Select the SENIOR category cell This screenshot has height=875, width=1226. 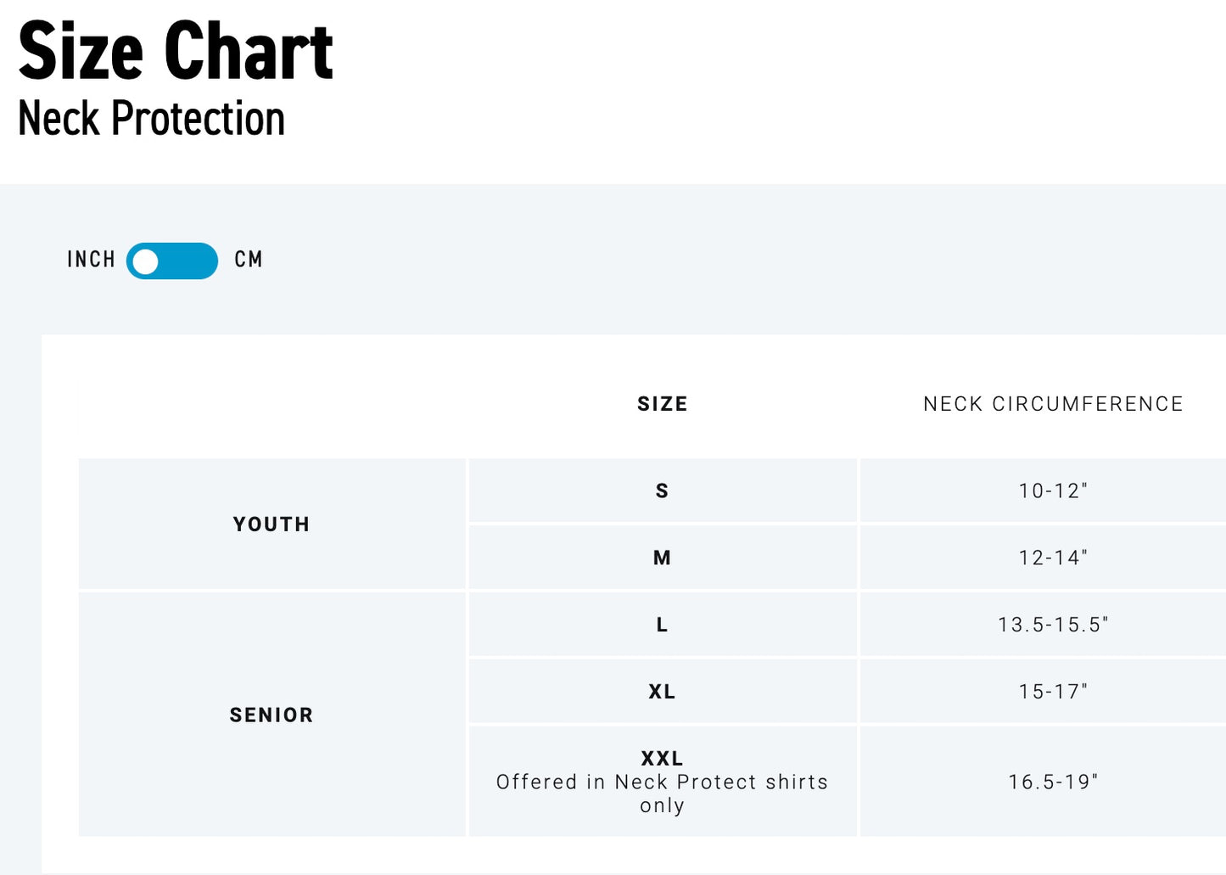pyautogui.click(x=272, y=715)
